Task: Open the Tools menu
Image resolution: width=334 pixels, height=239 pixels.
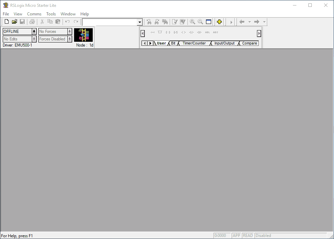Action: (51, 14)
